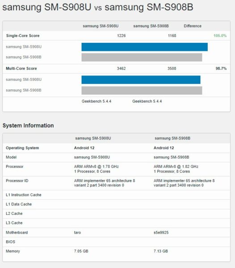Click the 7.13 GB memory value

click(x=161, y=251)
